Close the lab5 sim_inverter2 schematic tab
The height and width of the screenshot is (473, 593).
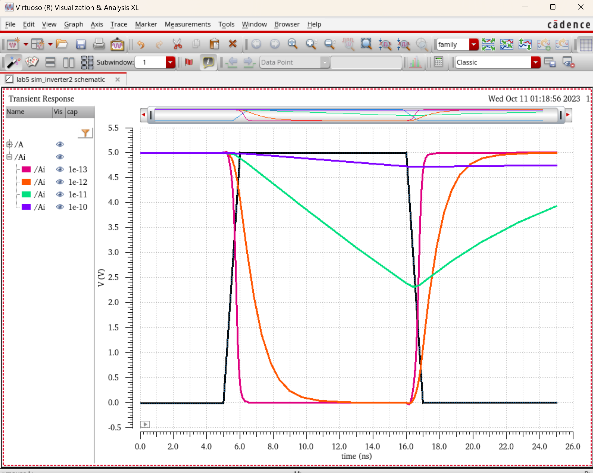(117, 79)
